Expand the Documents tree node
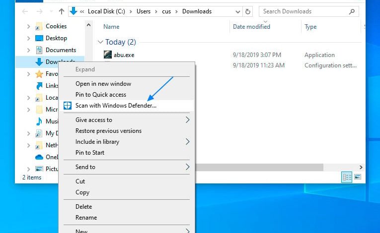This screenshot has width=380, height=233. coord(29,50)
